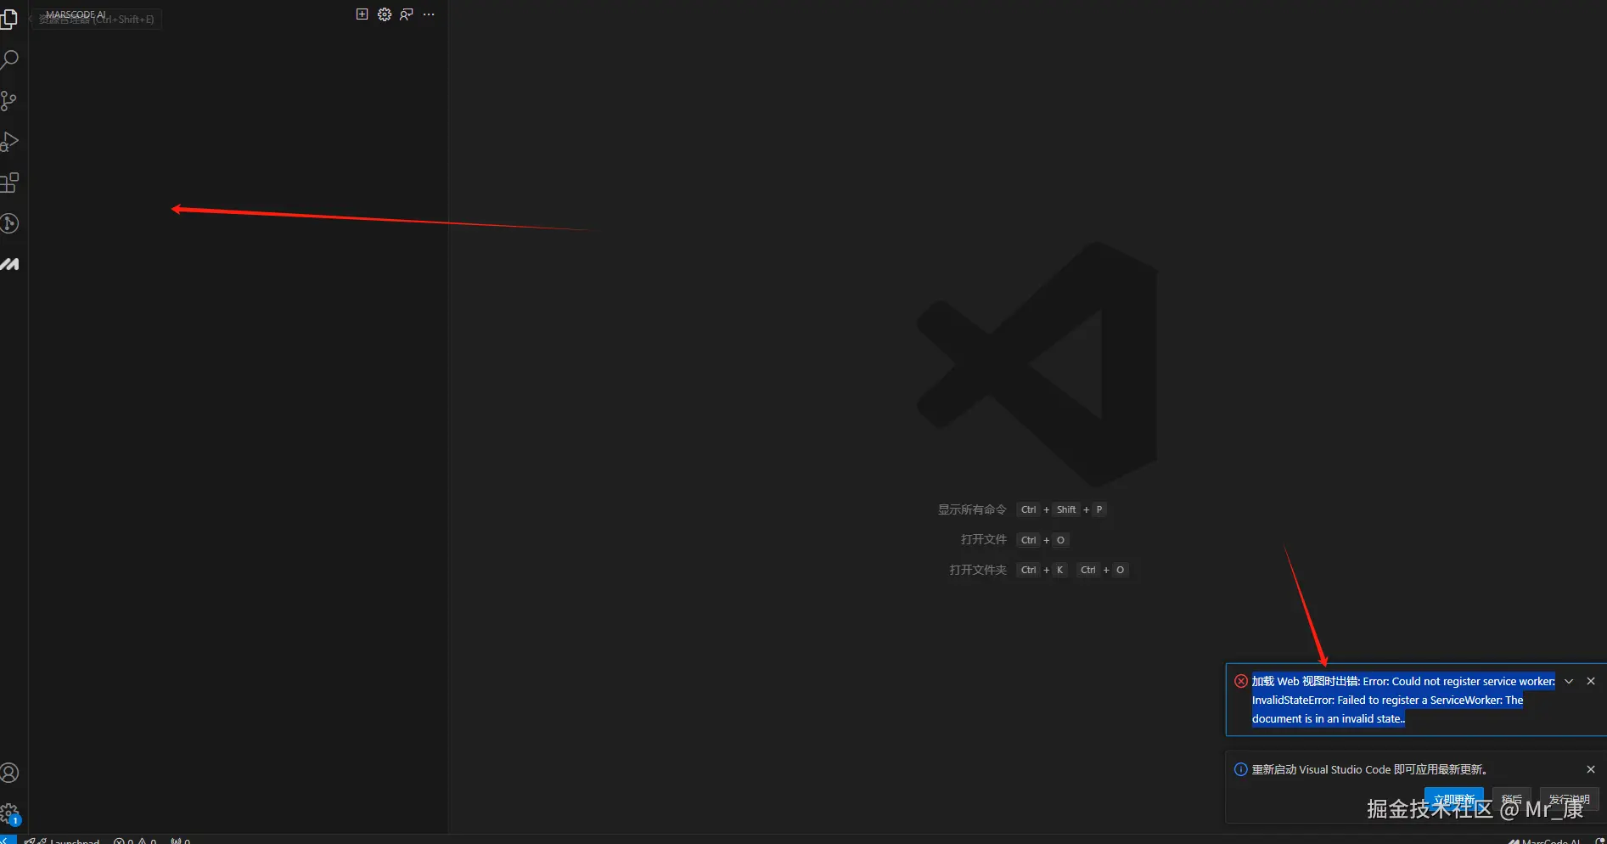Image resolution: width=1607 pixels, height=844 pixels.
Task: Open the Explorer view in activity bar
Action: tap(9, 19)
